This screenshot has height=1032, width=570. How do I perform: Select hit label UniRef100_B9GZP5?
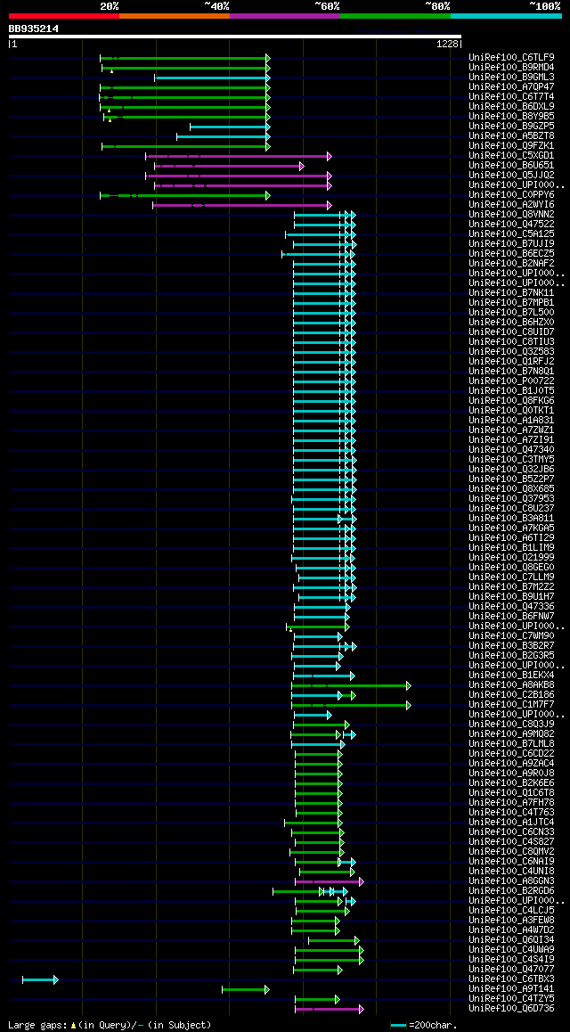[x=511, y=126]
